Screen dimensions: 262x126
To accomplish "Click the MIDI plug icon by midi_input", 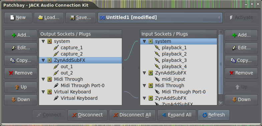I will [157, 79].
